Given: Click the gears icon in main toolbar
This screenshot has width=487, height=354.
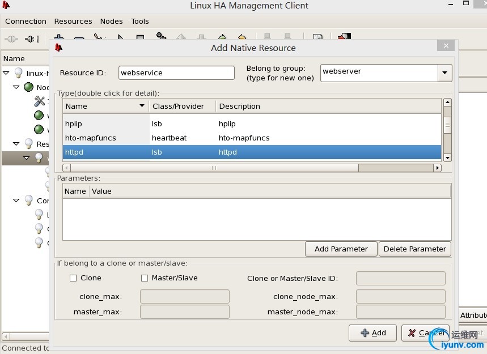Looking at the screenshot, I should tap(161, 36).
